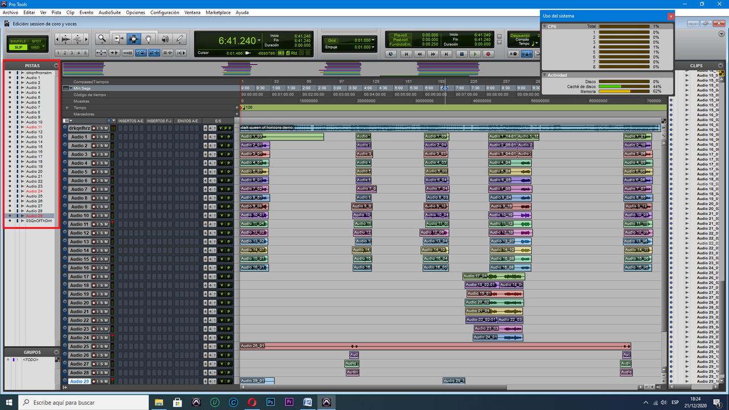This screenshot has height=410, width=729.
Task: Enable Grid edit mode
Action: click(35, 47)
